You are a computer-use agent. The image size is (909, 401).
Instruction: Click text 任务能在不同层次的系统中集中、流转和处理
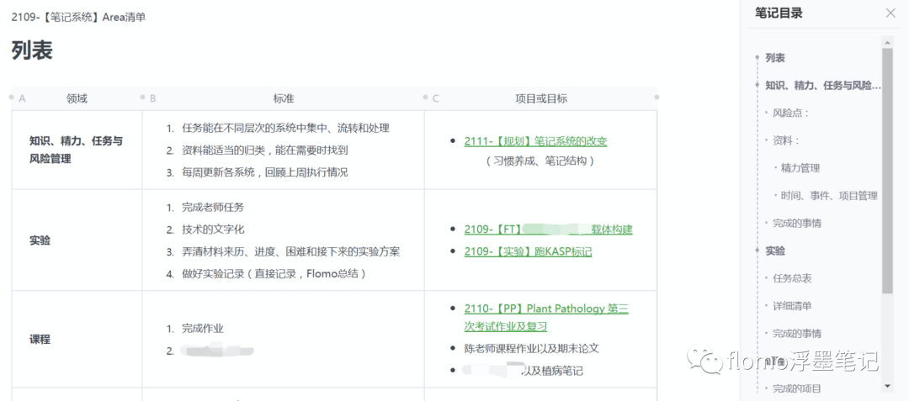pyautogui.click(x=285, y=128)
